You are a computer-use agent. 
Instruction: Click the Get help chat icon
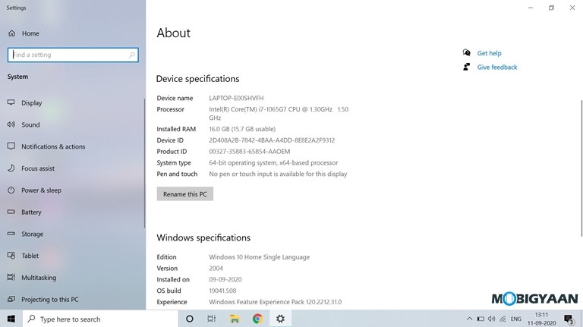coord(466,53)
